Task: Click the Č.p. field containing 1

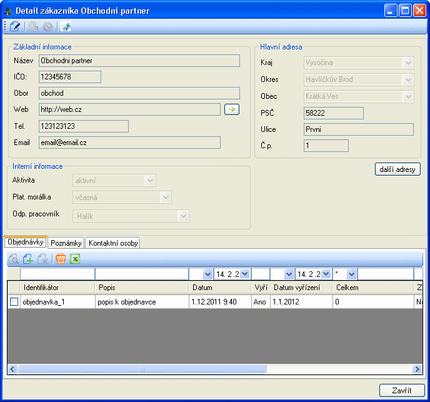Action: click(x=326, y=146)
